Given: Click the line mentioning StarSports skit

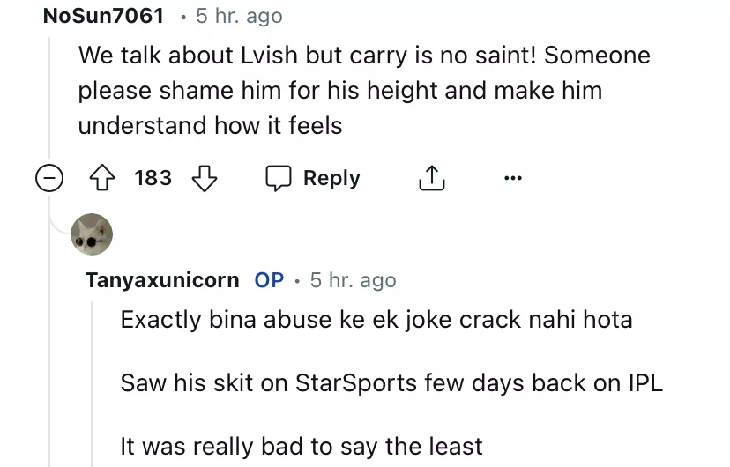Looking at the screenshot, I should pyautogui.click(x=391, y=383).
